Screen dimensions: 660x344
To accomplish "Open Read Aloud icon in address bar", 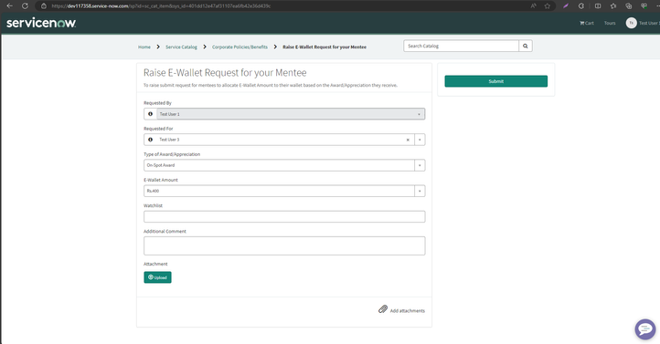I will pos(533,5).
